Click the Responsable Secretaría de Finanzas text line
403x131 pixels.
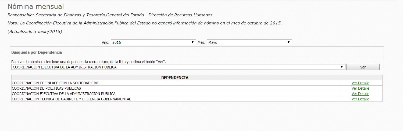[x=110, y=15]
